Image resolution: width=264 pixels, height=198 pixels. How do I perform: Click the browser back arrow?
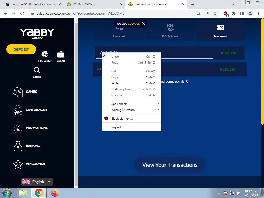click(6, 13)
